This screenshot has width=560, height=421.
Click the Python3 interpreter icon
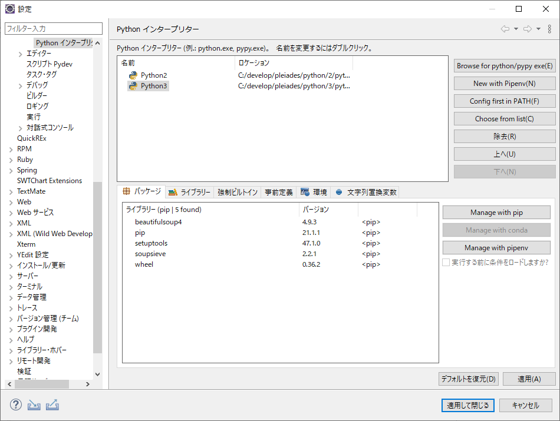pyautogui.click(x=133, y=86)
